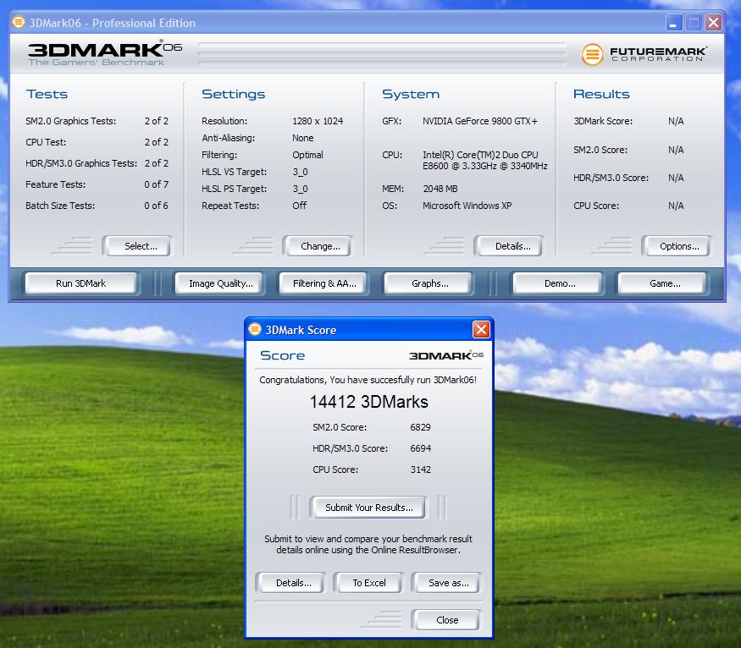Close the 3DMark Score dialog with X
This screenshot has width=741, height=648.
pyautogui.click(x=481, y=329)
